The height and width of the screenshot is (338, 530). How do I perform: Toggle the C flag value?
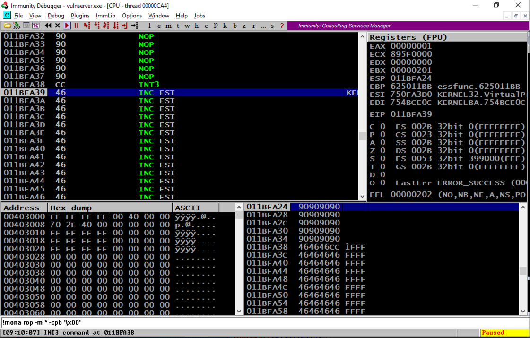[x=382, y=127]
